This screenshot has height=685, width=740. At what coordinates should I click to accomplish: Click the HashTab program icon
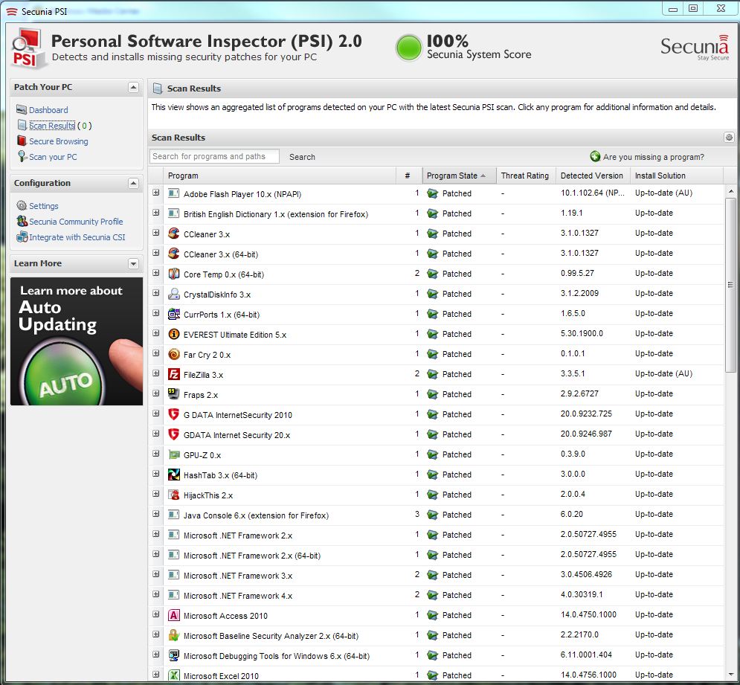(174, 475)
